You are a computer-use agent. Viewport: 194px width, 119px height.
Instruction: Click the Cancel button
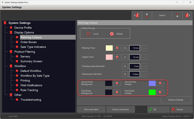pos(181,109)
